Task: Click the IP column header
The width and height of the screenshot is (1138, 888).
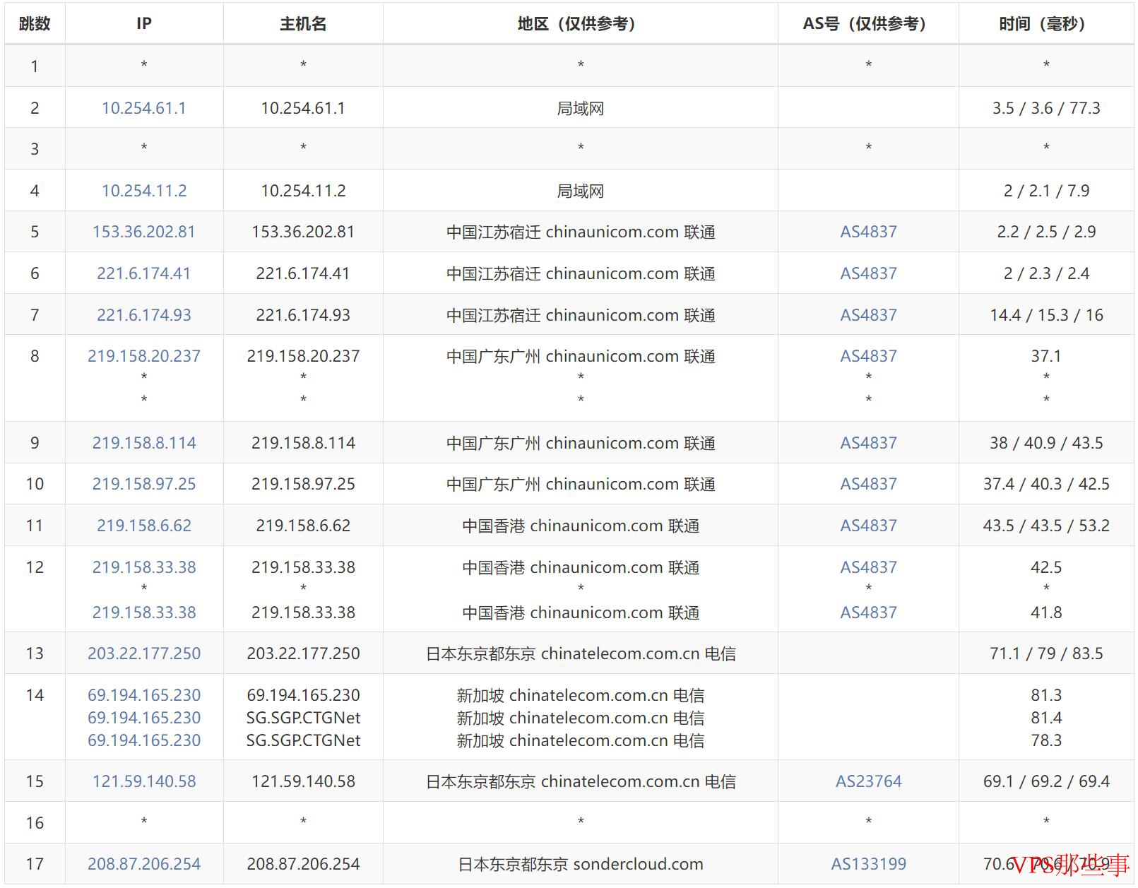Action: coord(144,24)
